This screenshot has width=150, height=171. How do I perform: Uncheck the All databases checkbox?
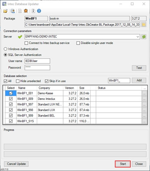point(5,81)
